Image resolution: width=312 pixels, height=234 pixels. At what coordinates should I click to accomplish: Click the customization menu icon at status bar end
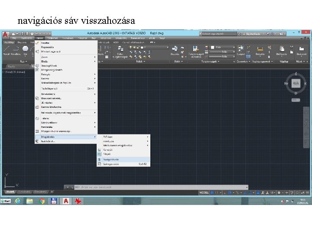coord(308,192)
